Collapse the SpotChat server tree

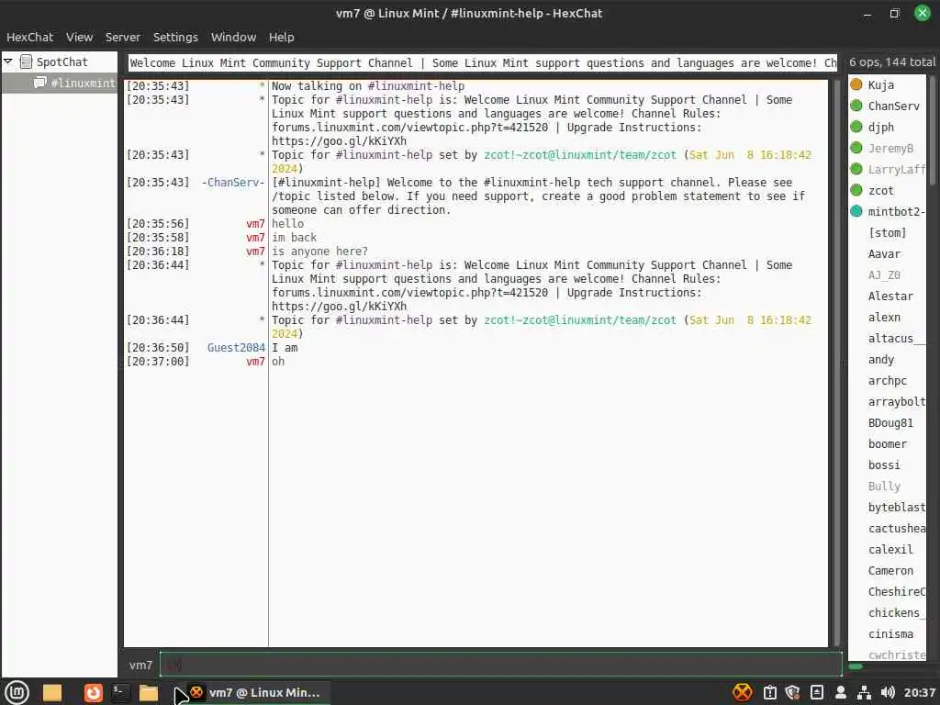click(x=8, y=62)
